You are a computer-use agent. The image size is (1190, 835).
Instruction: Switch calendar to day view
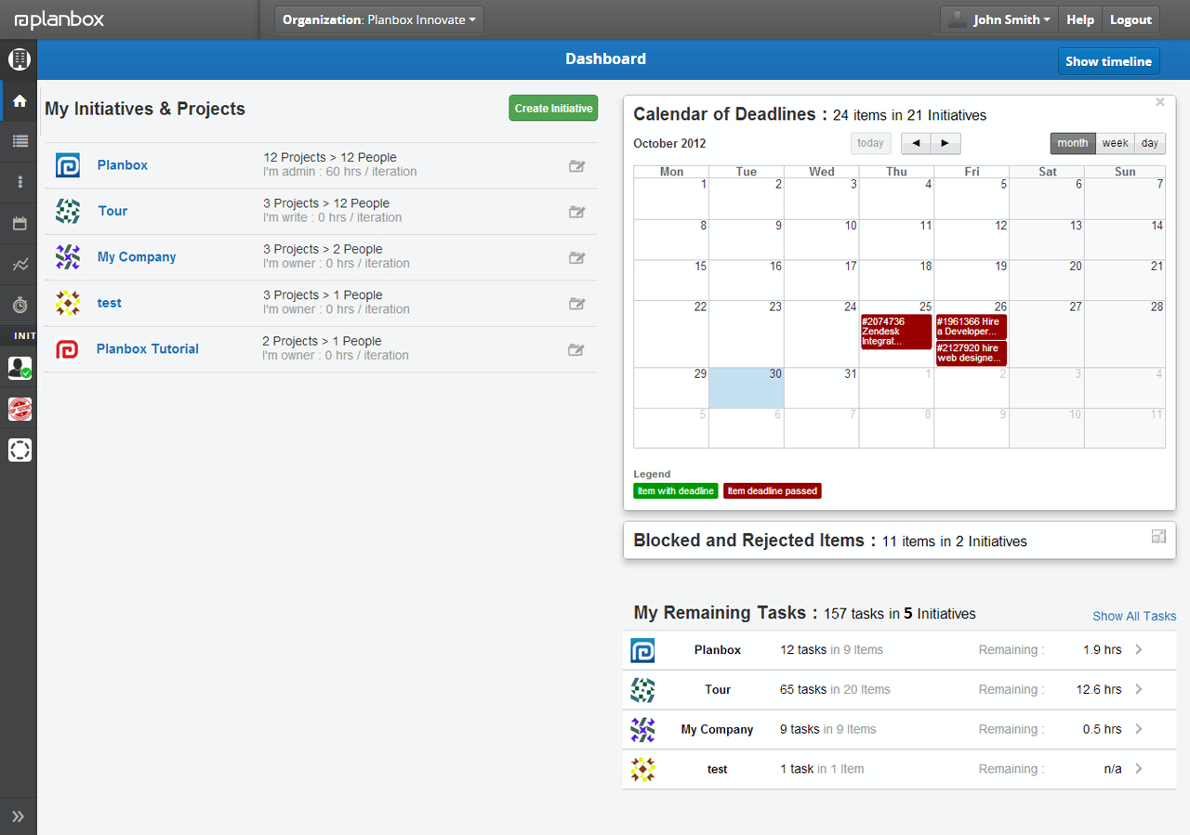pyautogui.click(x=1150, y=143)
